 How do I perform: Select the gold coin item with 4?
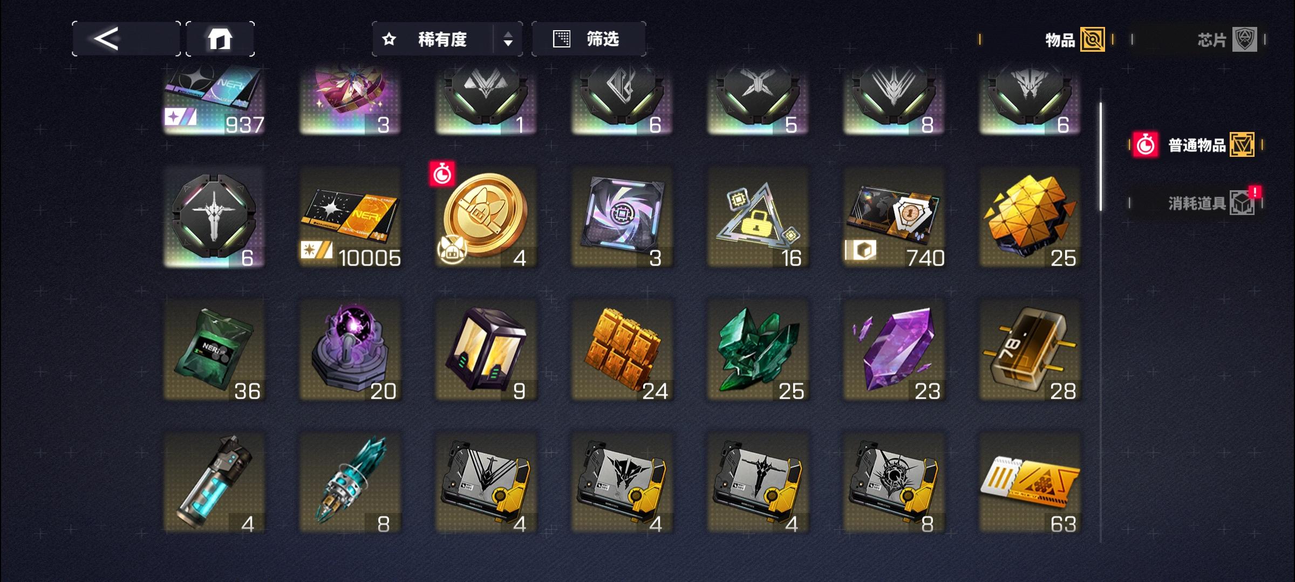[x=486, y=217]
